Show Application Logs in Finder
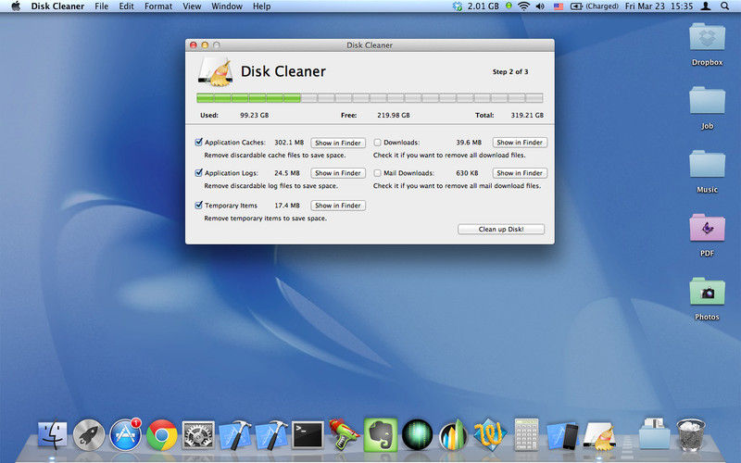This screenshot has height=463, width=741. tap(338, 173)
